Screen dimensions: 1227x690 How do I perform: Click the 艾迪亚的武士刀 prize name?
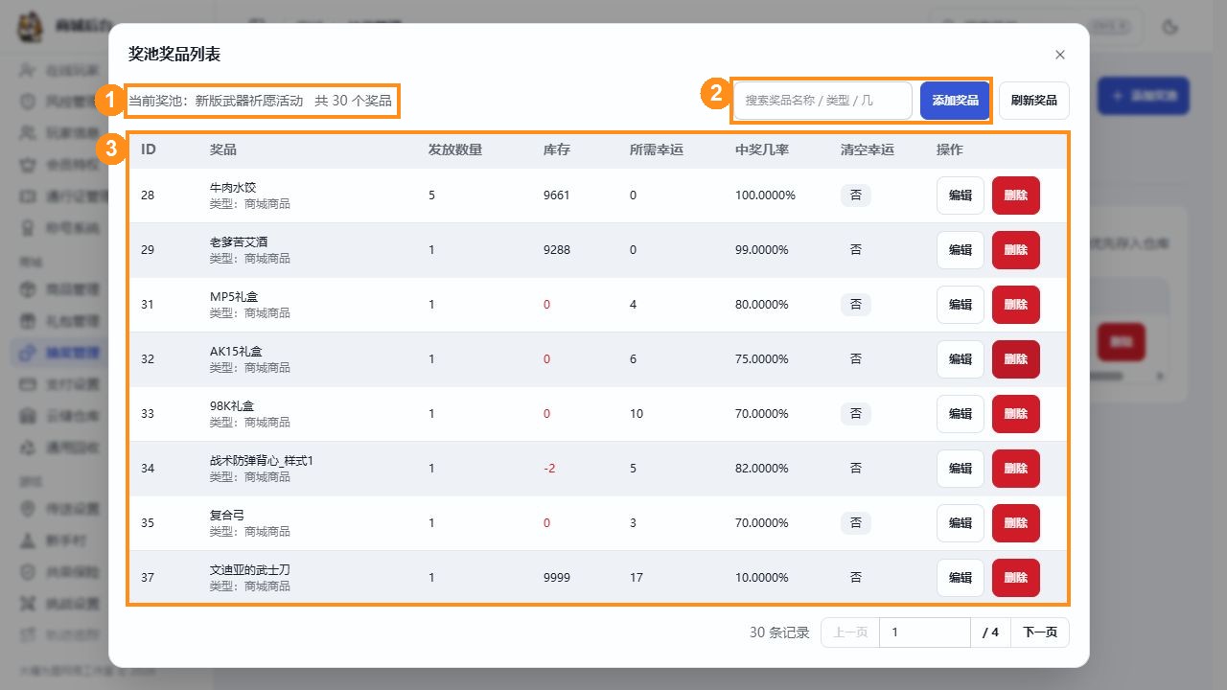[x=250, y=570]
